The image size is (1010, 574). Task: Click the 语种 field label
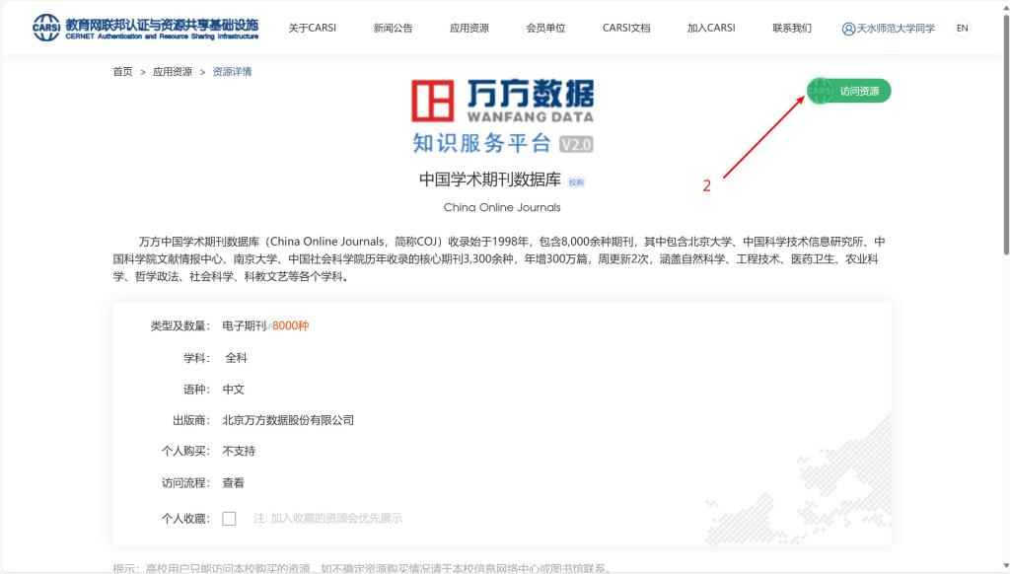click(x=196, y=390)
